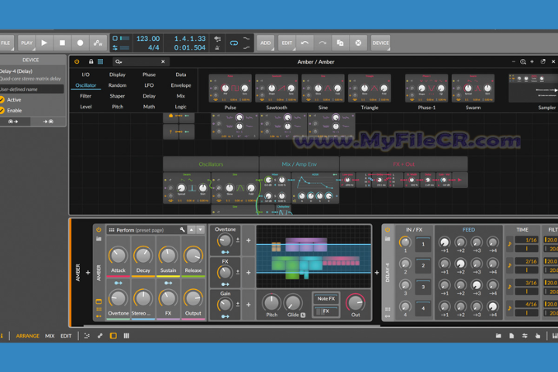
Task: Toggle the Delay-4 device power button
Action: 387,229
